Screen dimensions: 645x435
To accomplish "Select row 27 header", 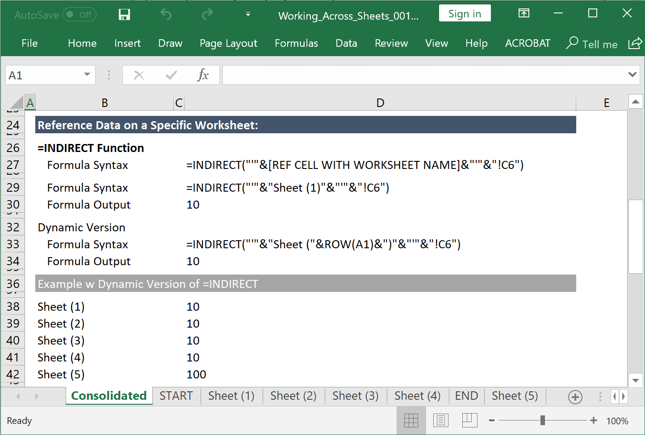I will 13,165.
